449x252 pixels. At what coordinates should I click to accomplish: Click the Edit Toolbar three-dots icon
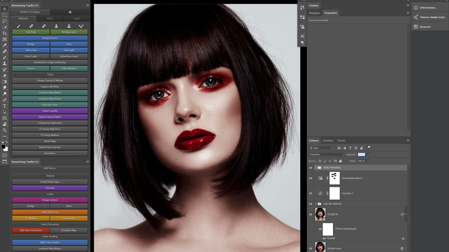click(4, 136)
